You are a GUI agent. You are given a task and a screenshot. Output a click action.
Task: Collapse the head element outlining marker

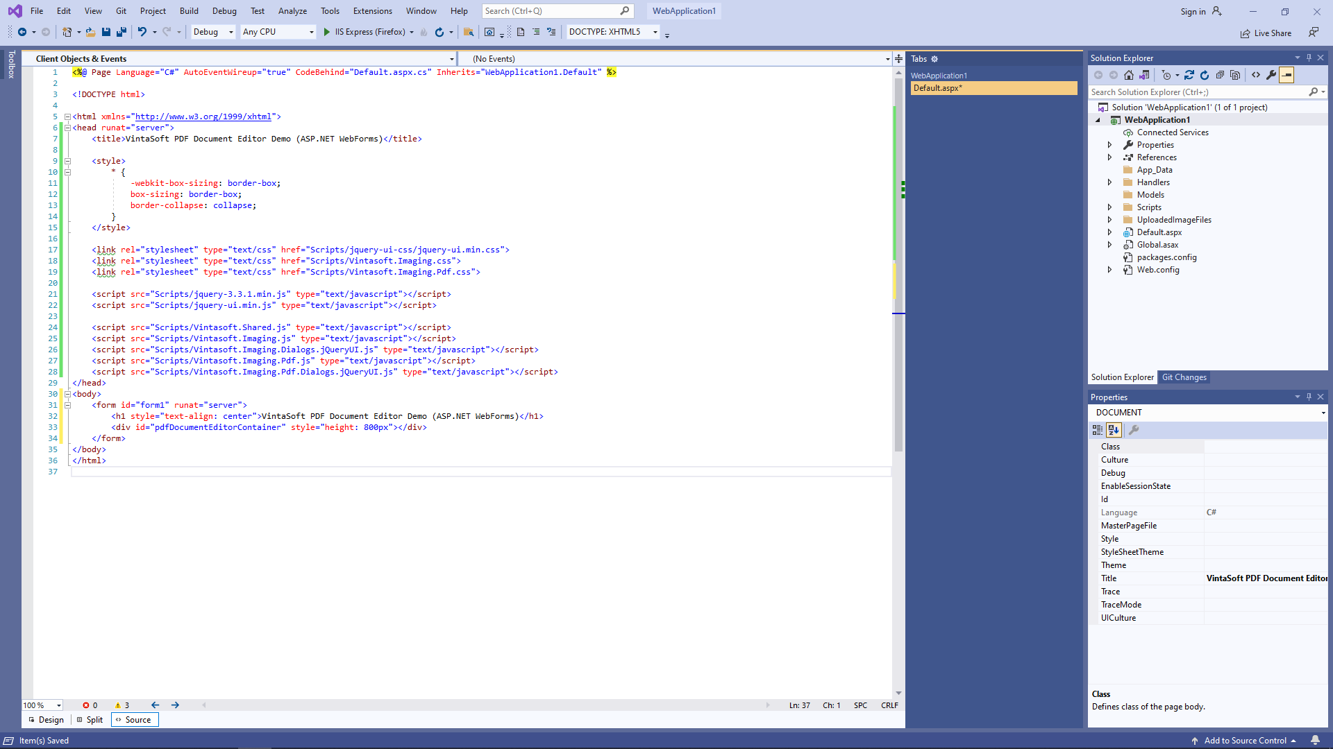[67, 128]
